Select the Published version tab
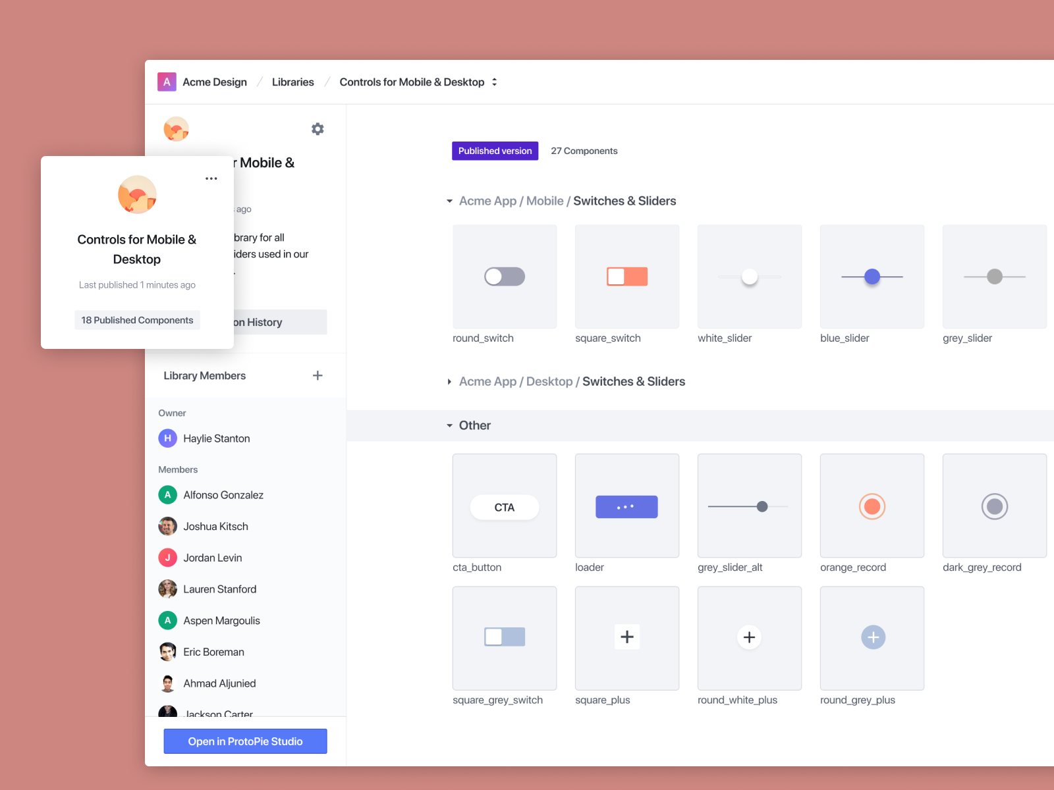Image resolution: width=1054 pixels, height=790 pixels. tap(495, 151)
